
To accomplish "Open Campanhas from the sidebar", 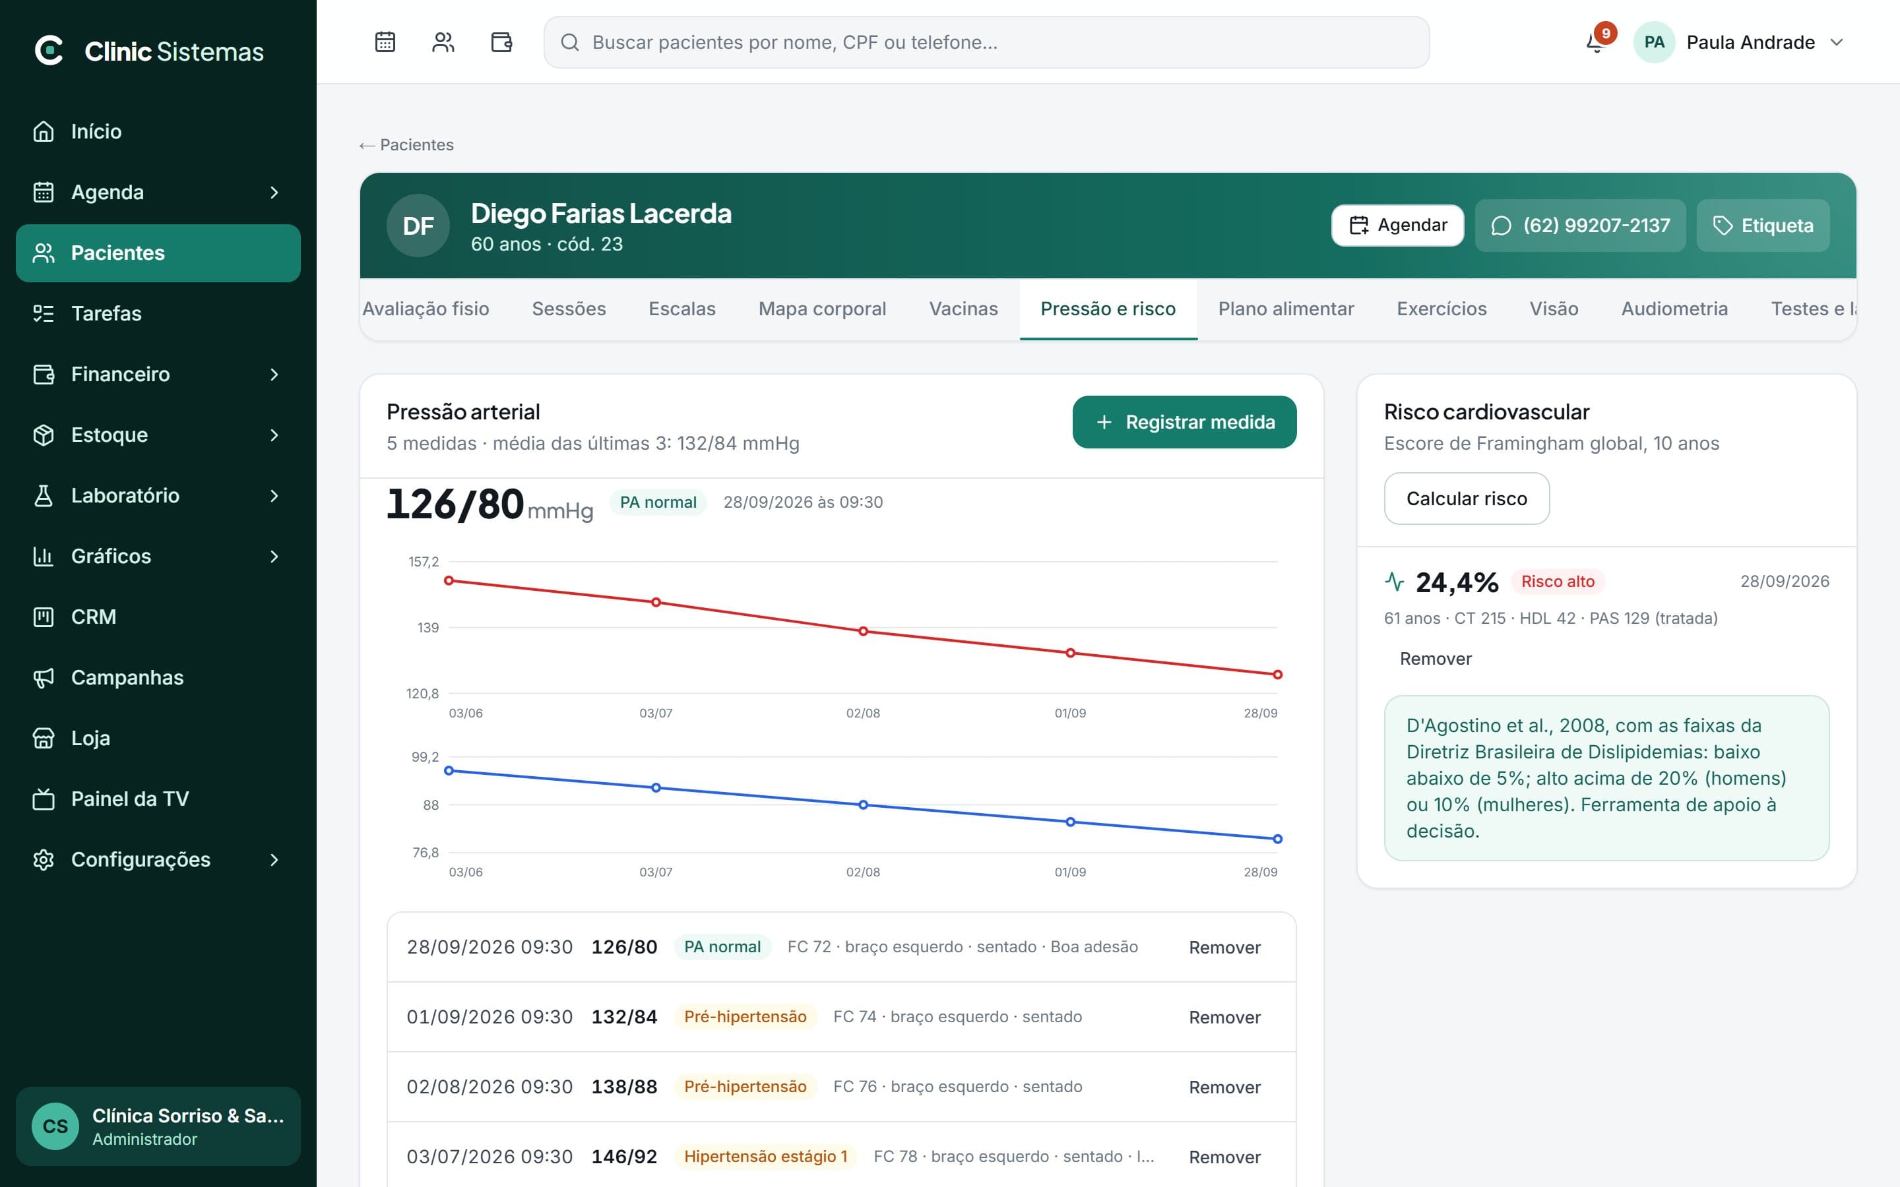I will point(158,677).
